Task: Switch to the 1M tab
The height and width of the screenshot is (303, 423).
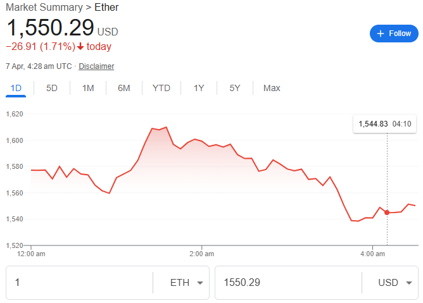Action: pyautogui.click(x=88, y=88)
